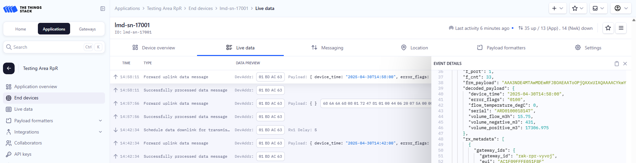This screenshot has height=163, width=636.
Task: Expand the Payload formatters sidebar section
Action: (100, 121)
